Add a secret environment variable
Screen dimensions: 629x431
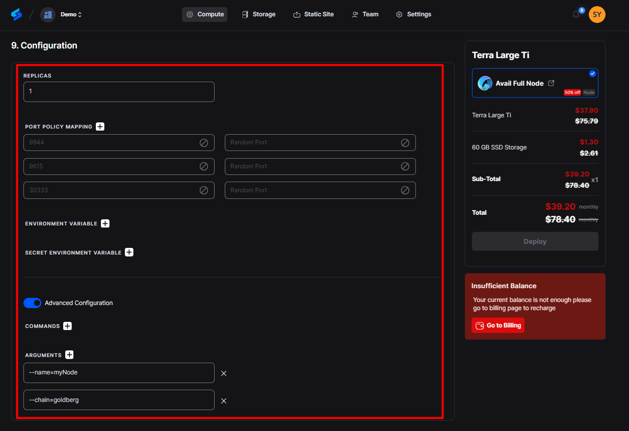tap(129, 252)
